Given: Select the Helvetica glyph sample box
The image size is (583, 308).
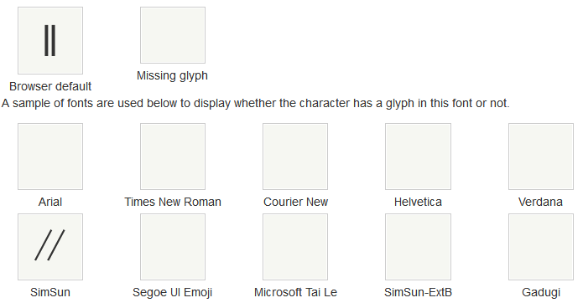Looking at the screenshot, I should click(418, 157).
